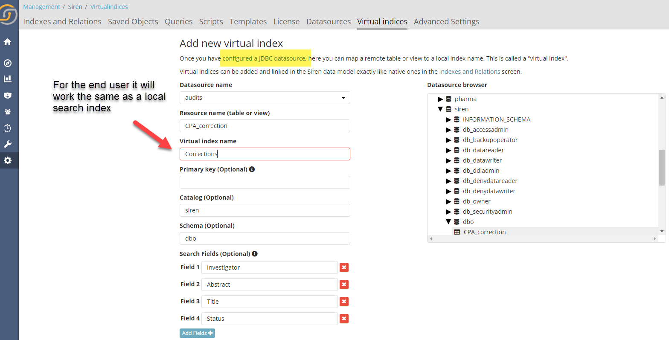Remove search Field 1 Investigator
Viewport: 669px width, 340px height.
[x=344, y=267]
